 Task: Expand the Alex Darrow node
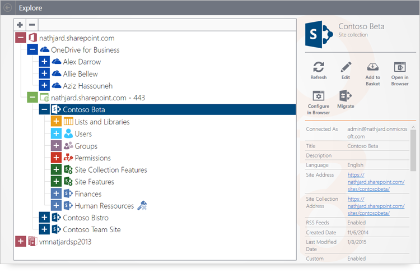pos(44,62)
